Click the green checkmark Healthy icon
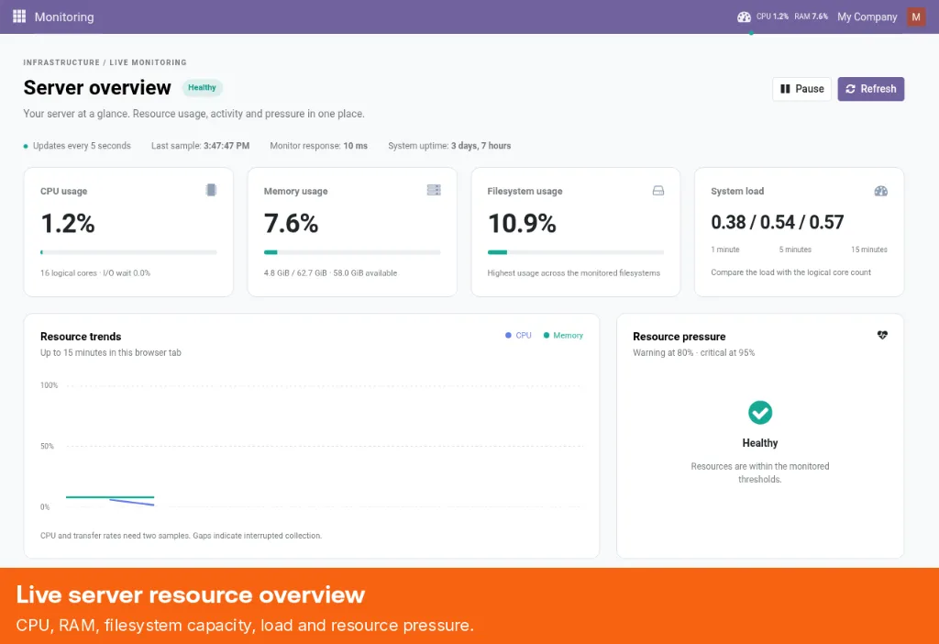939x644 pixels. (760, 412)
